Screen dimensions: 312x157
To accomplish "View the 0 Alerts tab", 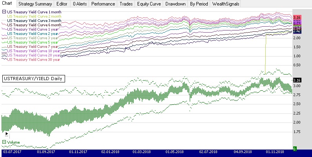I will [80, 4].
